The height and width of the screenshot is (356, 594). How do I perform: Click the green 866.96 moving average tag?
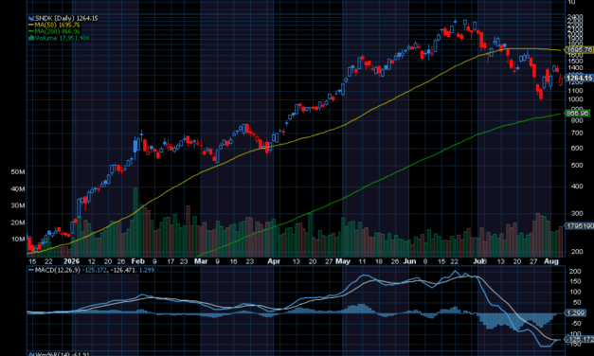(577, 113)
